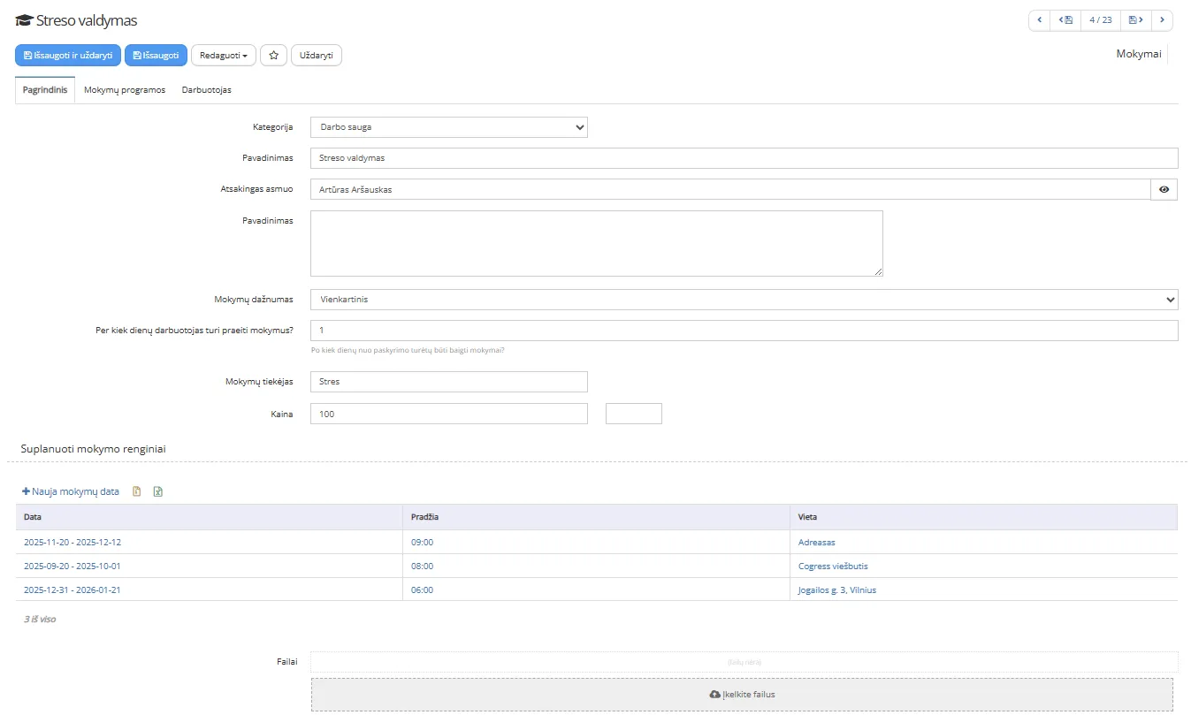Click the yellow file export icon
This screenshot has height=715, width=1191.
pos(137,491)
